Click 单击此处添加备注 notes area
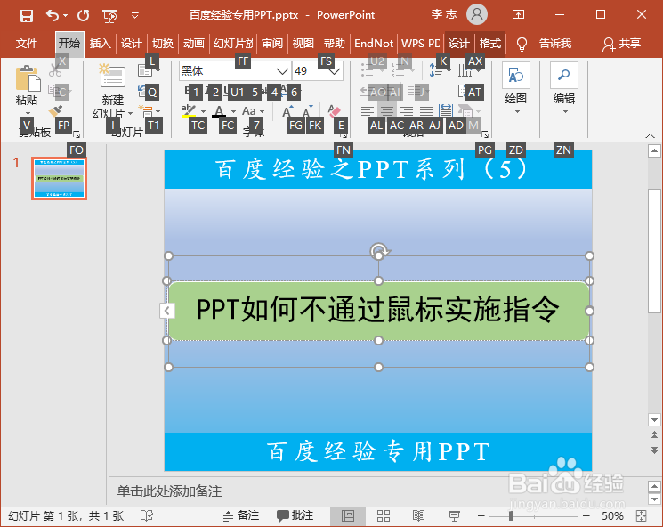663x527 pixels. point(169,491)
